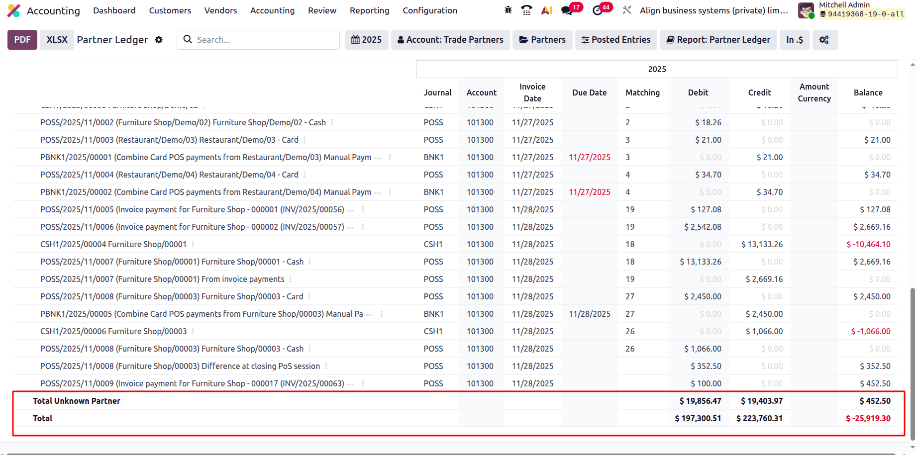Click in the Search input field

[x=266, y=40]
